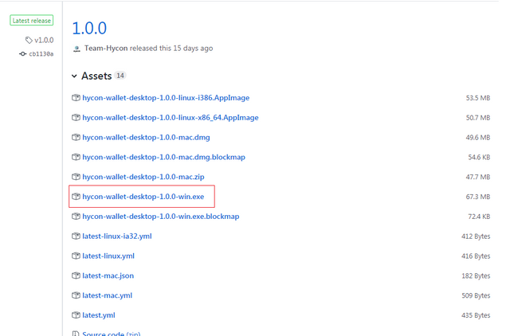Select the 416 Bytes size text
Screen dimensions: 510x336
click(x=476, y=256)
